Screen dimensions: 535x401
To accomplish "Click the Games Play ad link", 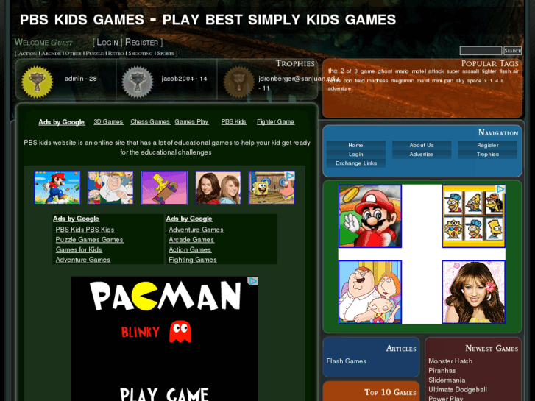I will coord(191,122).
